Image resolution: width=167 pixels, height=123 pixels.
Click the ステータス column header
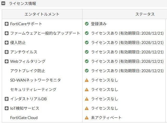tap(145, 14)
